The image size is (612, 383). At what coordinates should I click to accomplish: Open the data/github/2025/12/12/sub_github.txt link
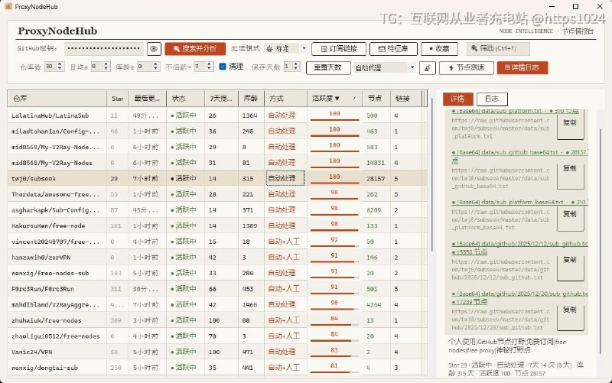click(520, 244)
